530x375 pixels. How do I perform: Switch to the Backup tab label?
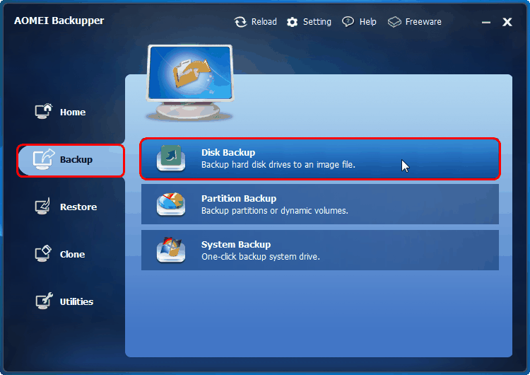point(76,159)
